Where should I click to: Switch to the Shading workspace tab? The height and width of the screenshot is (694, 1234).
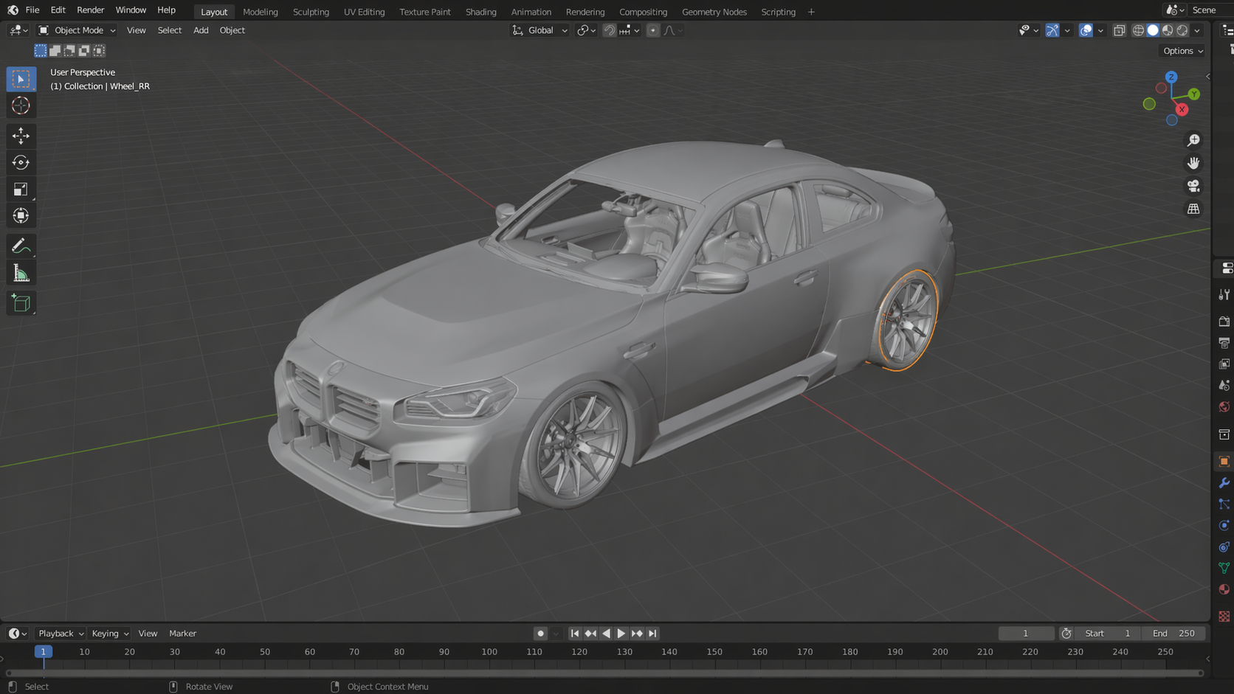[x=480, y=12]
